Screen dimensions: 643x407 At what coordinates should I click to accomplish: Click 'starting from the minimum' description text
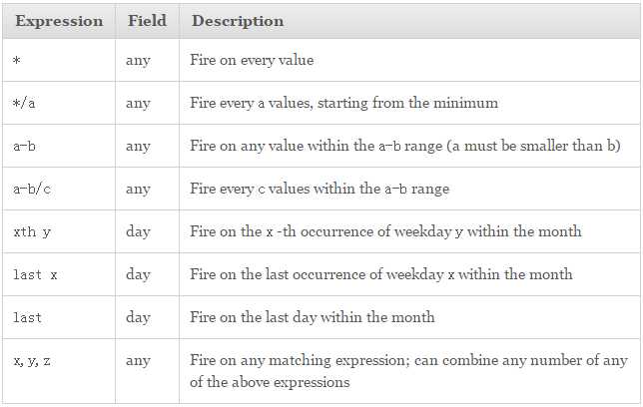click(x=407, y=103)
